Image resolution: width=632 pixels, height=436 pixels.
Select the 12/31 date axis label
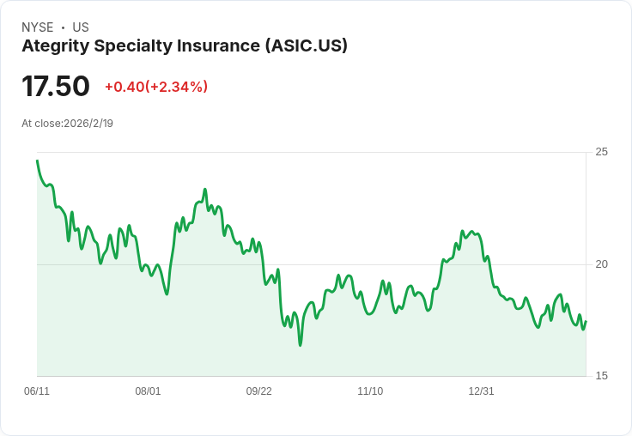481,391
